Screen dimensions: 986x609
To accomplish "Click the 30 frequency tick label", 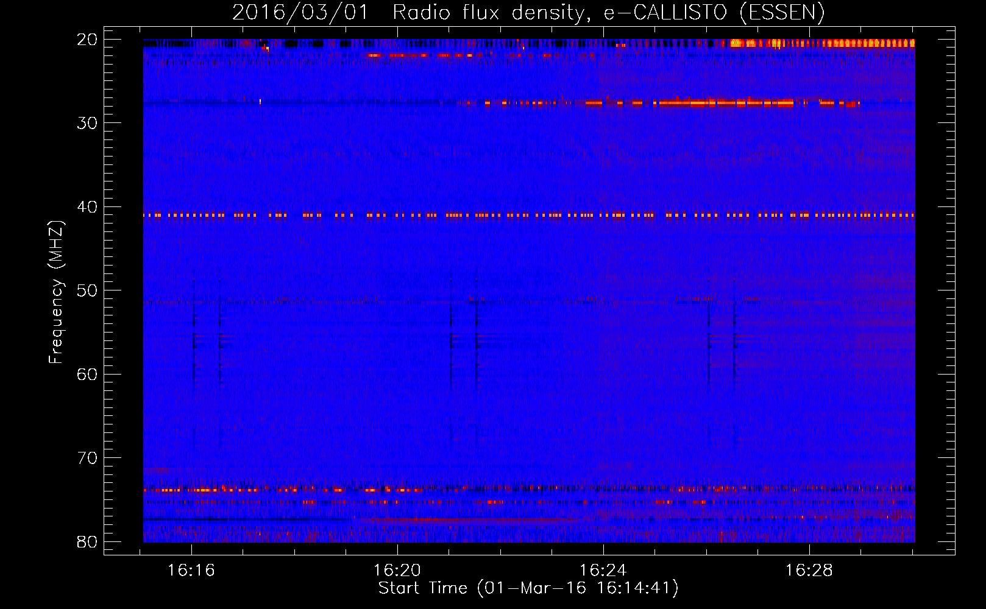I will 87,123.
